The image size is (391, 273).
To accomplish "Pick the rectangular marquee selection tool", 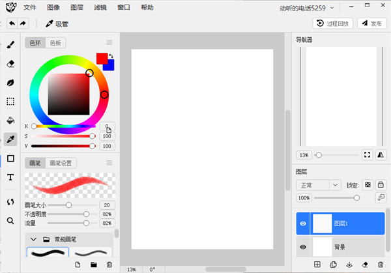I will [10, 102].
